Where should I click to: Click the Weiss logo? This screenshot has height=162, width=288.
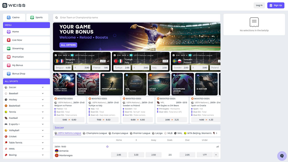coord(14,5)
